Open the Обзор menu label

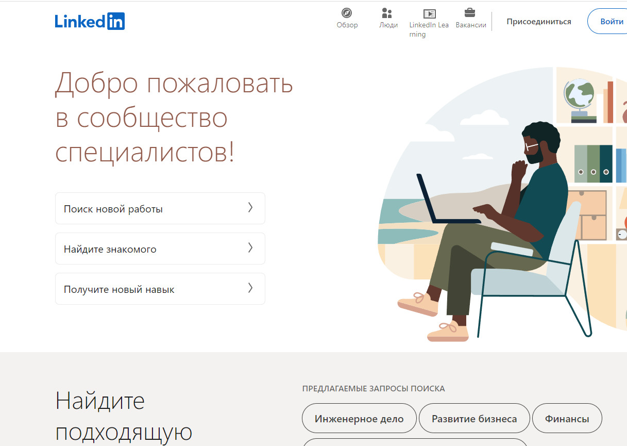(347, 25)
